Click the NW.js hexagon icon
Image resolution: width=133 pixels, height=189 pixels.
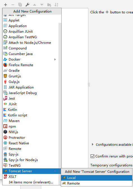pyautogui.click(x=5, y=132)
